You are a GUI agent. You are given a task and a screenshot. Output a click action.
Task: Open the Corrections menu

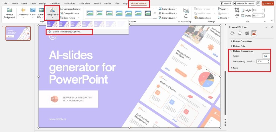pos(23,13)
